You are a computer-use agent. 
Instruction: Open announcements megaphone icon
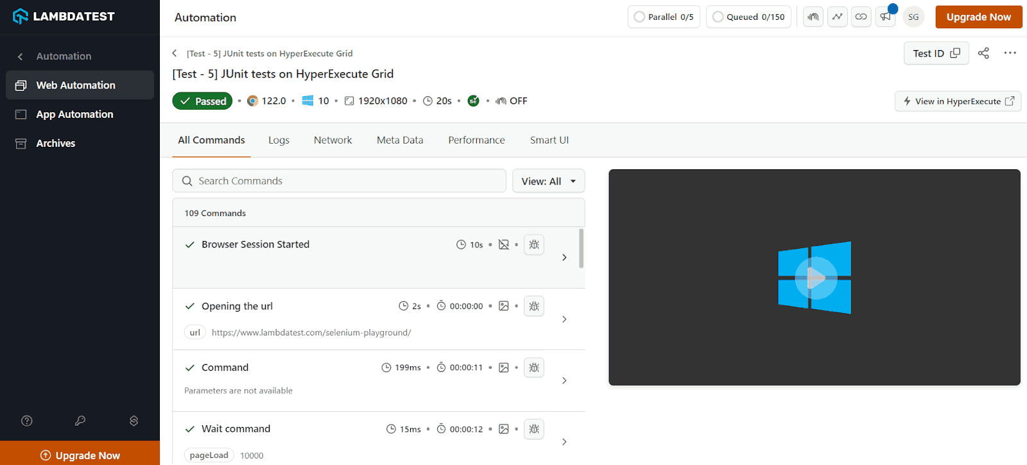click(x=885, y=17)
